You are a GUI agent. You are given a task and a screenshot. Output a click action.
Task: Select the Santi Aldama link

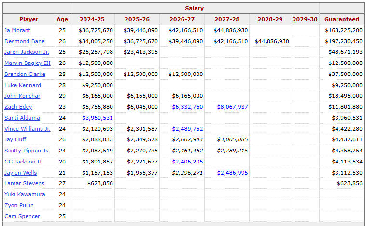[x=22, y=118]
